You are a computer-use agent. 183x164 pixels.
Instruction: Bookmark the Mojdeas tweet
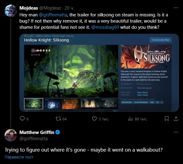[167, 119]
